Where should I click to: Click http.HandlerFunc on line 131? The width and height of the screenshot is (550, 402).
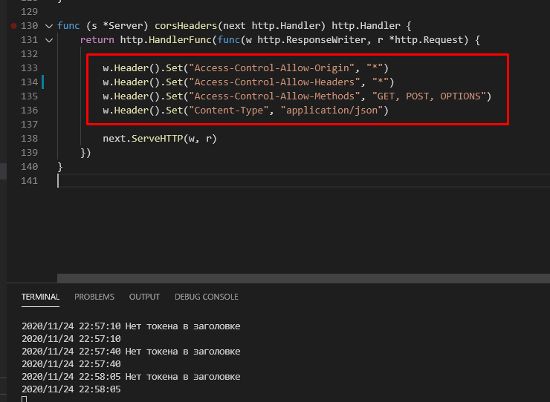click(166, 40)
